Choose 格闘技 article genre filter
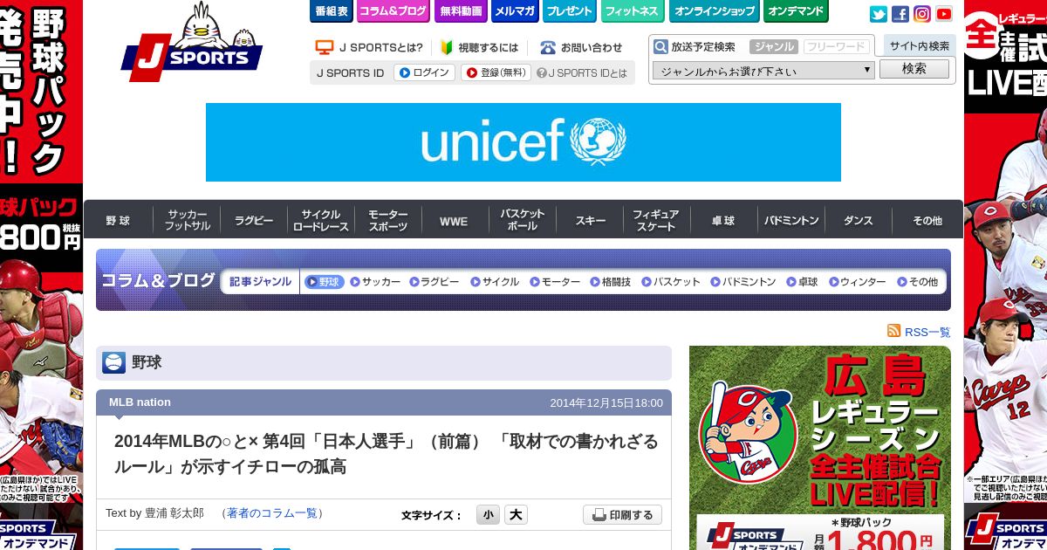 (610, 282)
